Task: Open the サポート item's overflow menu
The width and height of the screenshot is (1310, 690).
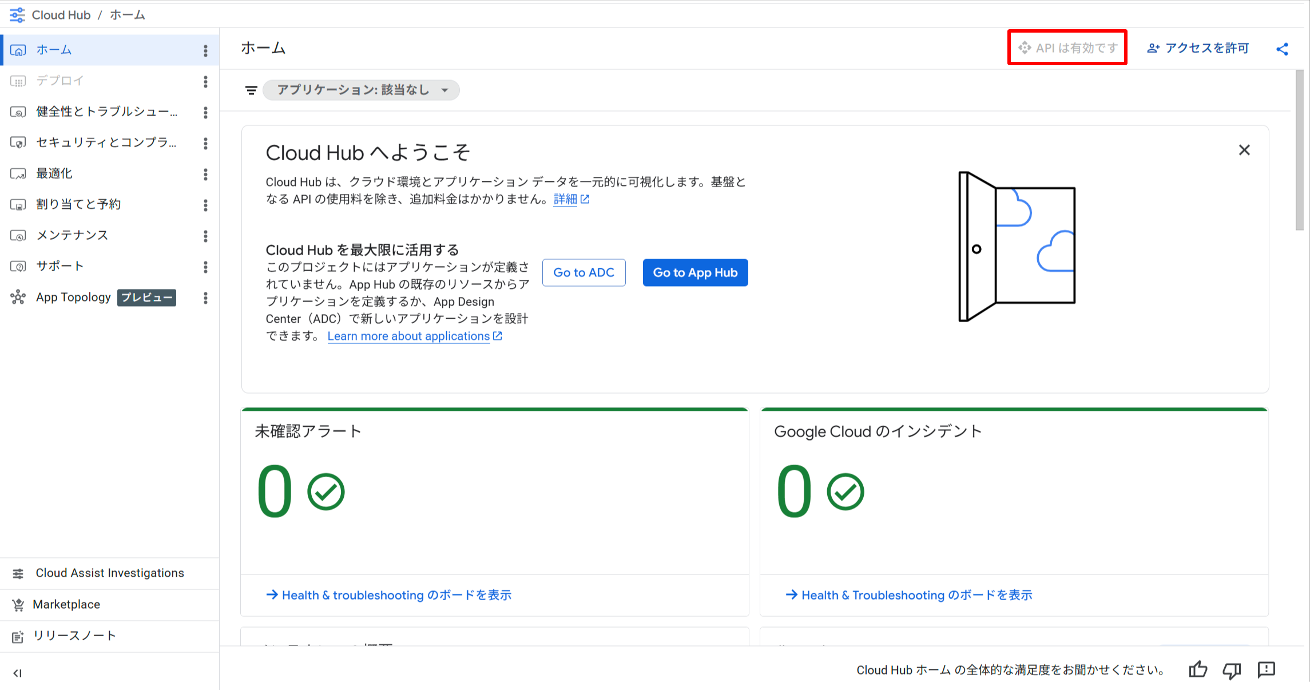Action: tap(205, 267)
